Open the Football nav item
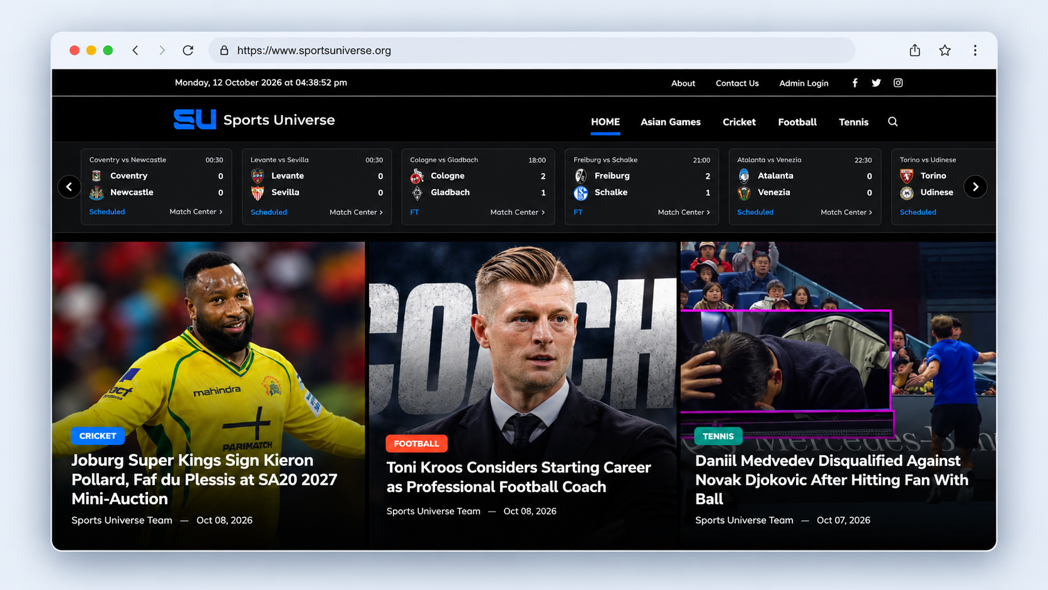The image size is (1048, 590). [797, 122]
